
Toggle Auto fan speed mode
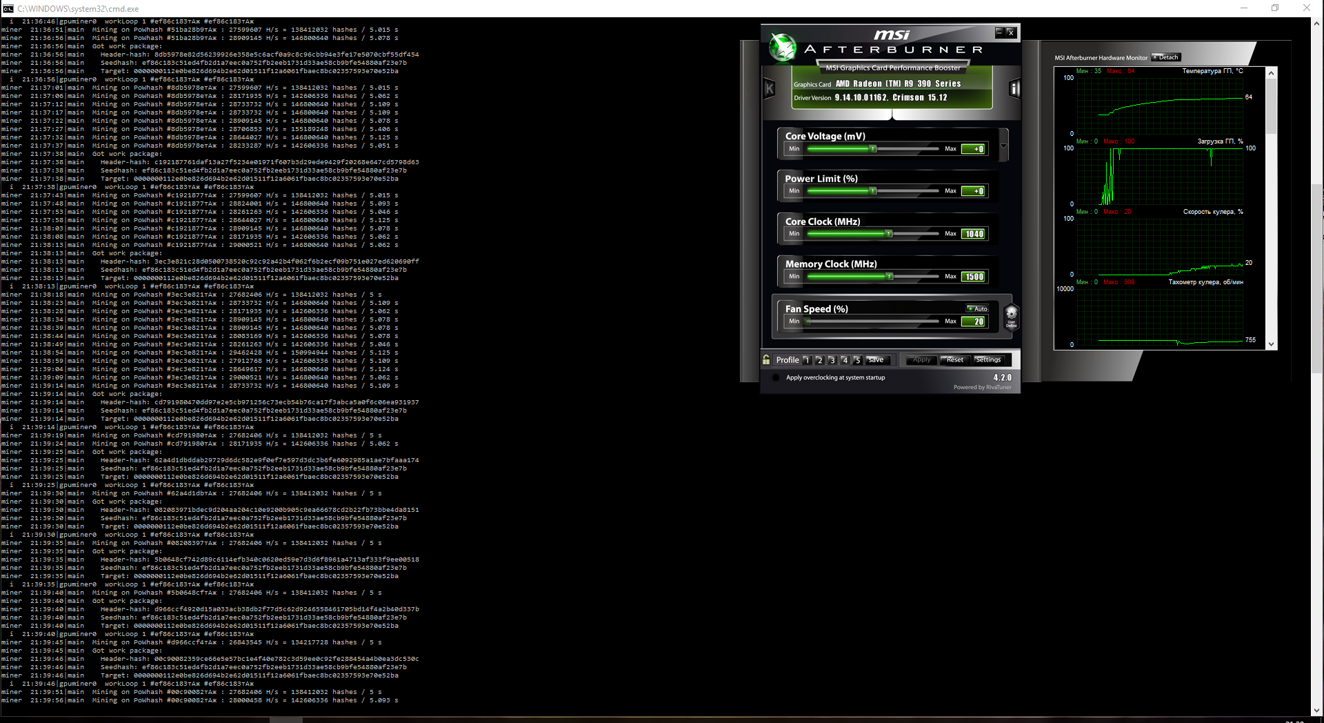pos(977,308)
